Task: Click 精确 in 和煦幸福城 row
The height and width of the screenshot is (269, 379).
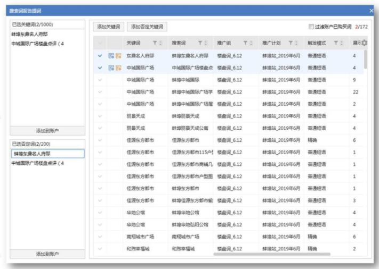Action: pyautogui.click(x=312, y=248)
